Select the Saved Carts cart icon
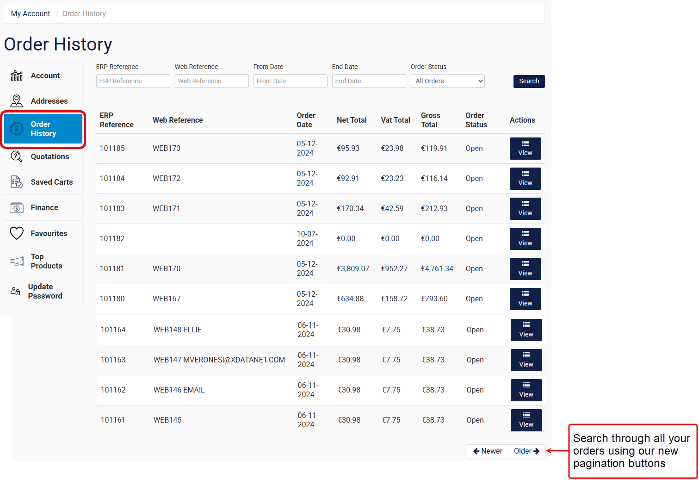The width and height of the screenshot is (699, 480). (x=17, y=182)
